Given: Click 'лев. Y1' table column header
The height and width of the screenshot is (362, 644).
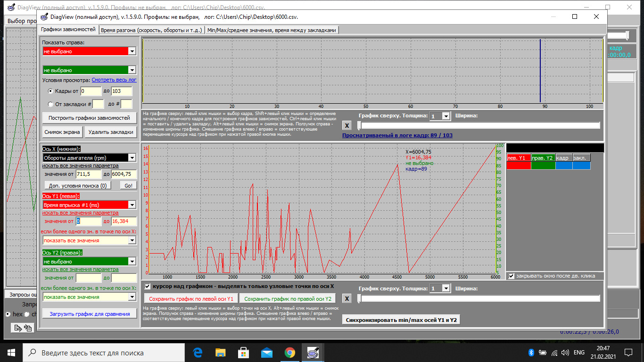Looking at the screenshot, I should point(519,158).
